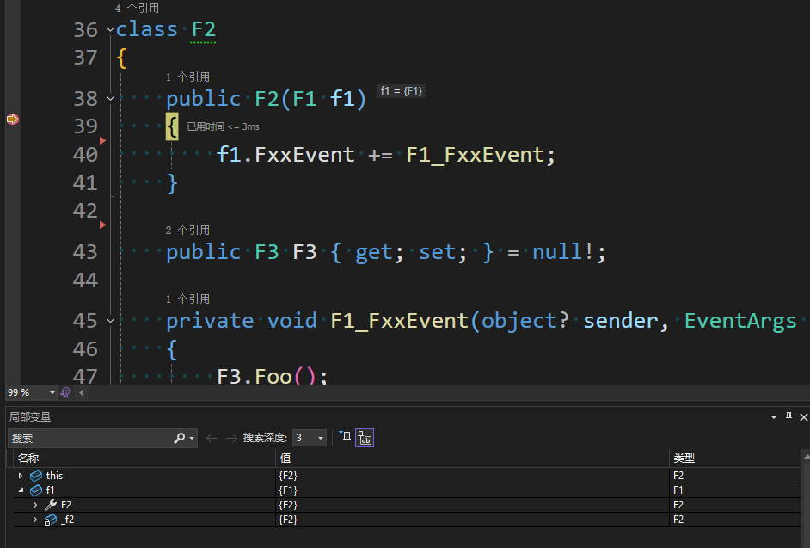This screenshot has height=548, width=810.
Task: Click the locals scrollbar up arrow
Action: pyautogui.click(x=806, y=457)
